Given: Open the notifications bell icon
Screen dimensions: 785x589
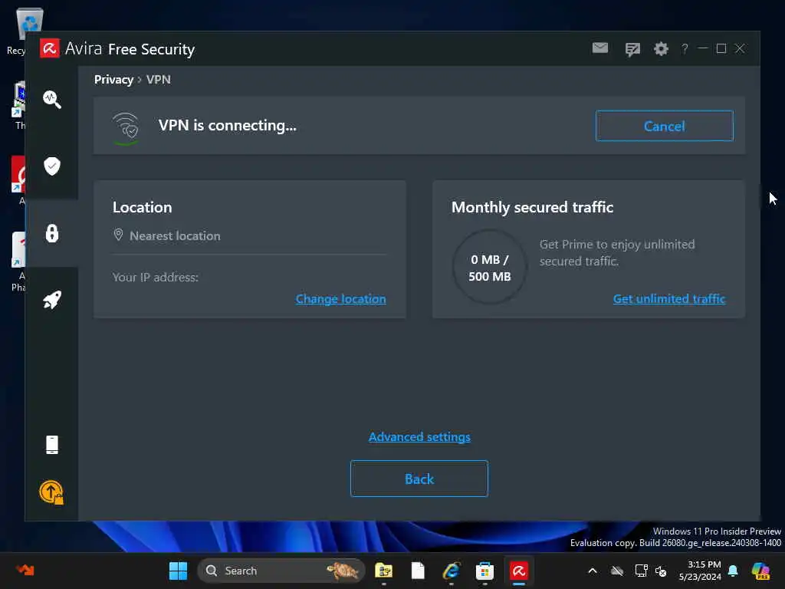Looking at the screenshot, I should [733, 571].
